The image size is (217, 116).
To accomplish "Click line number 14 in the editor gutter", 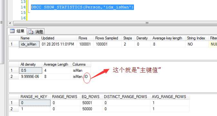I will (23, 7).
